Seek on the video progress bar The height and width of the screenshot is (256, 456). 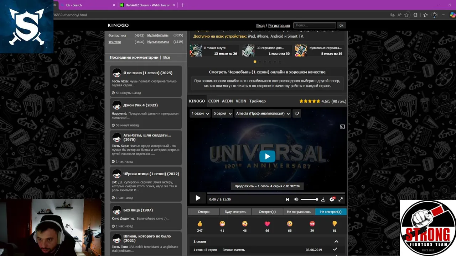pyautogui.click(x=276, y=193)
